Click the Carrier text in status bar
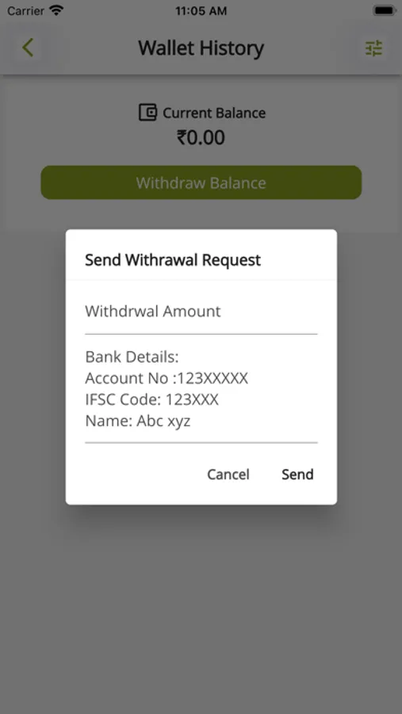 tap(25, 10)
